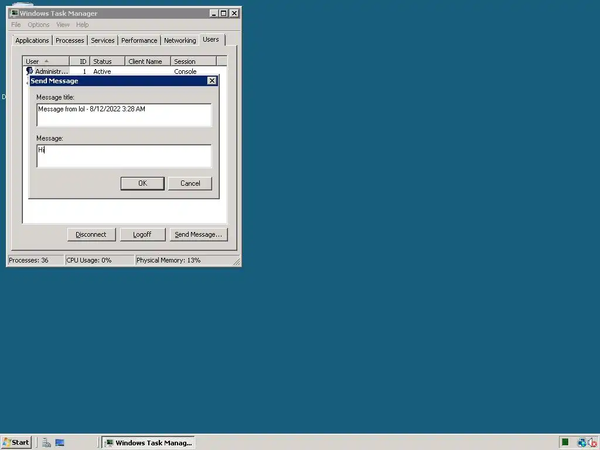The height and width of the screenshot is (450, 600).
Task: Focus the Message title text field
Action: click(124, 115)
